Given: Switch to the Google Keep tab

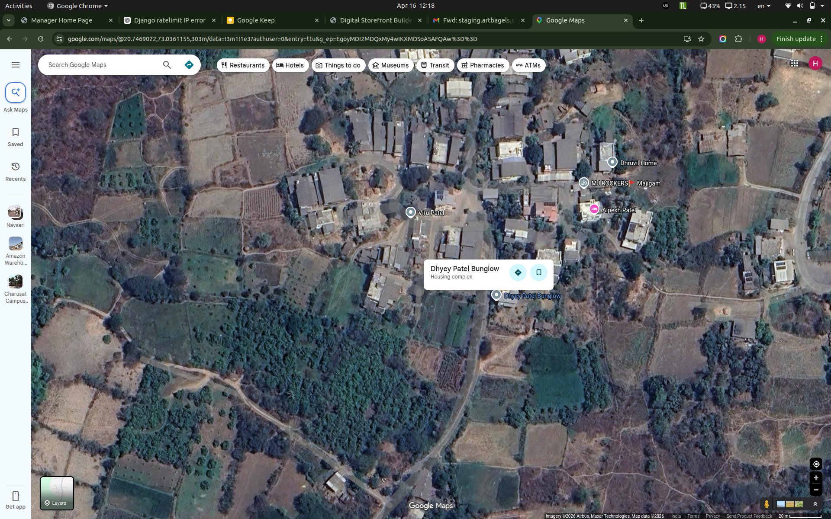Looking at the screenshot, I should [255, 20].
